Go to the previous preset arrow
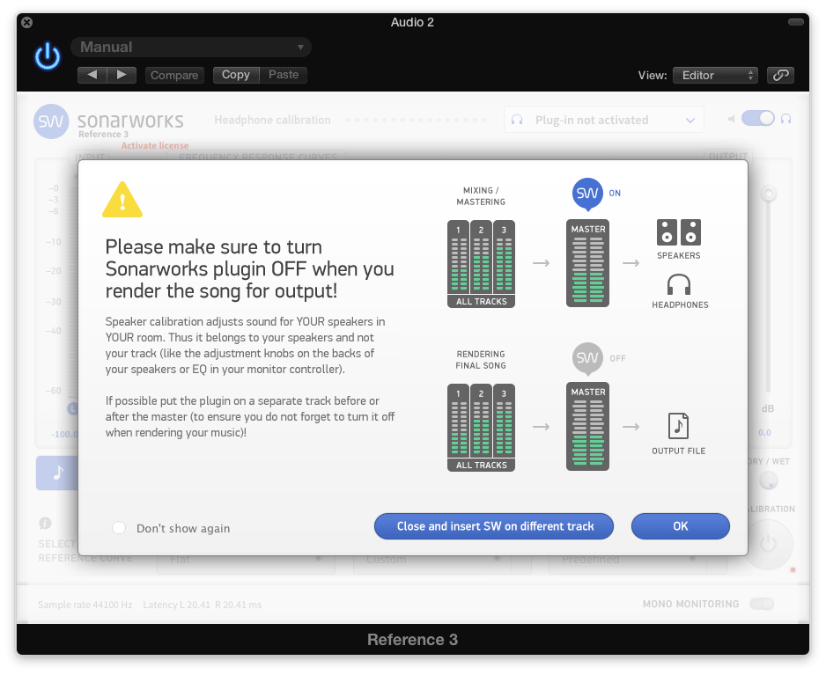The width and height of the screenshot is (826, 675). click(x=92, y=75)
